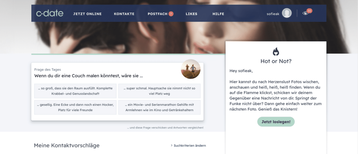Open the Jetzt Online menu item
The height and width of the screenshot is (154, 358).
pos(87,14)
